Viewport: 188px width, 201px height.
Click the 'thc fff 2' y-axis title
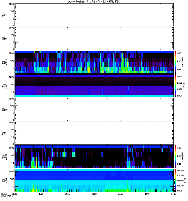click(x=5, y=133)
